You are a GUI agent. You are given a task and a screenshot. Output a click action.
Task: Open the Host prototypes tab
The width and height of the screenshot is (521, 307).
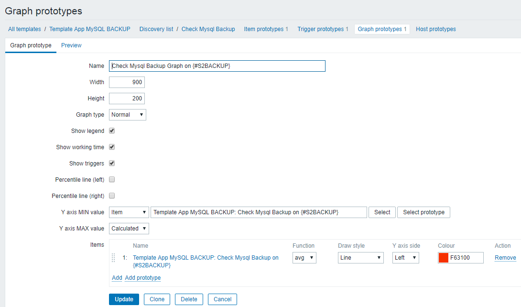click(436, 29)
